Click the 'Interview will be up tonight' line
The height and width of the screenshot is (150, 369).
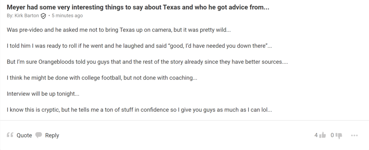(x=43, y=94)
